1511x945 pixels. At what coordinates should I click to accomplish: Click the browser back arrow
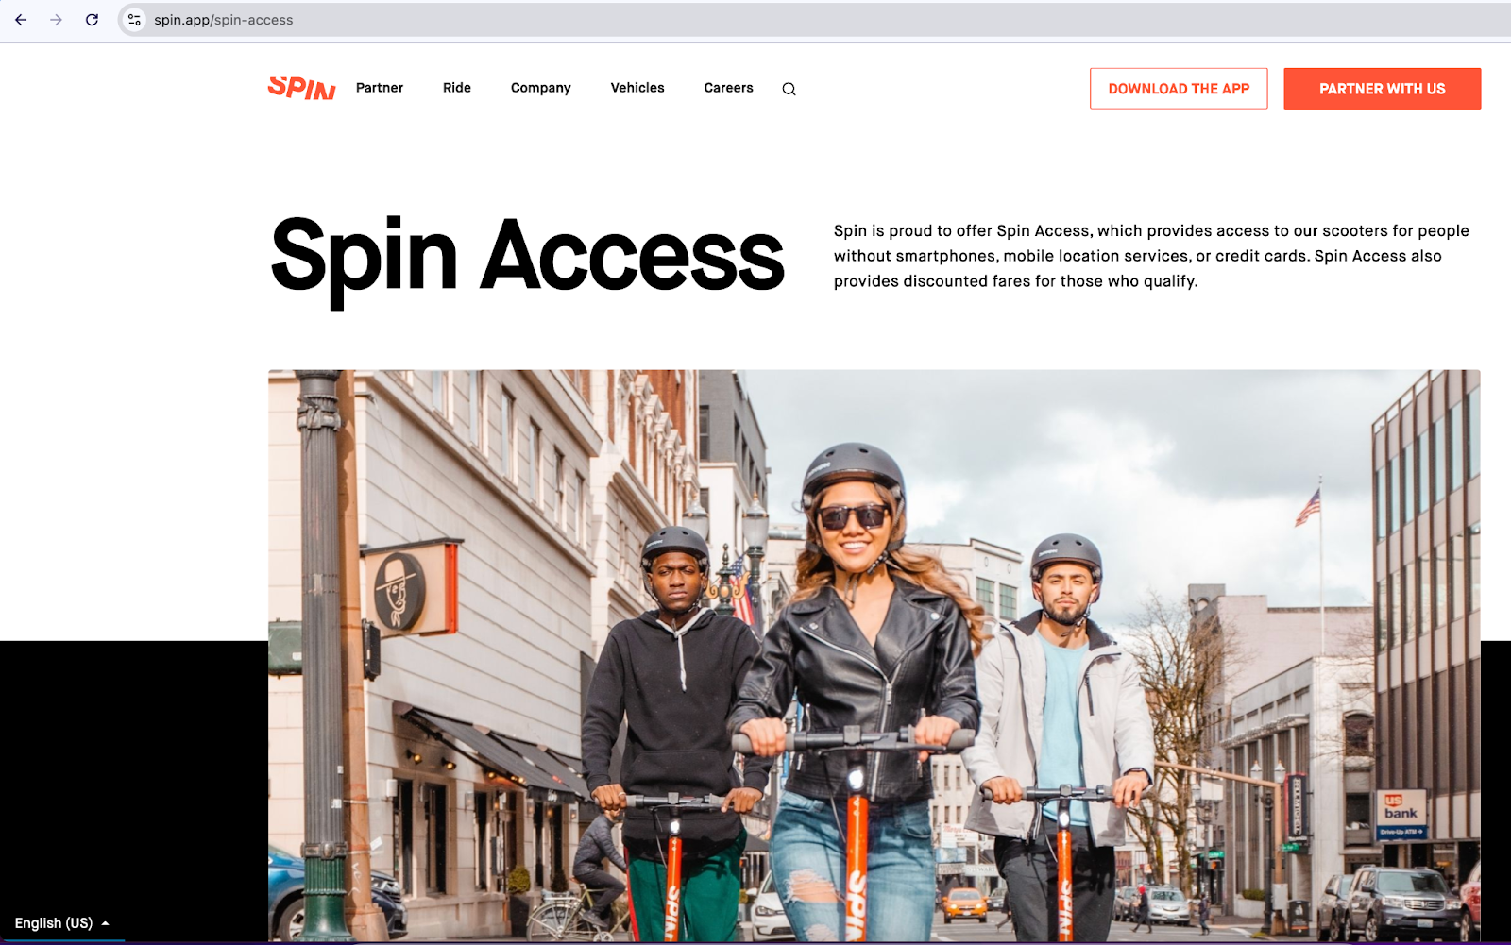21,20
